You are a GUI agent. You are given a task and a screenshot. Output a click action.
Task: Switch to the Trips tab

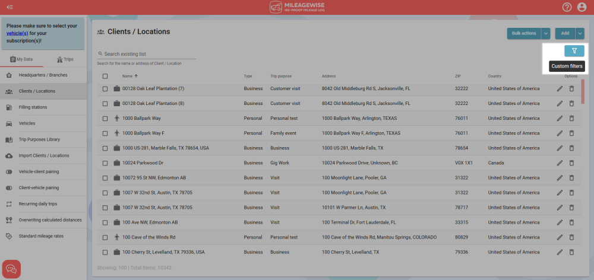[65, 59]
